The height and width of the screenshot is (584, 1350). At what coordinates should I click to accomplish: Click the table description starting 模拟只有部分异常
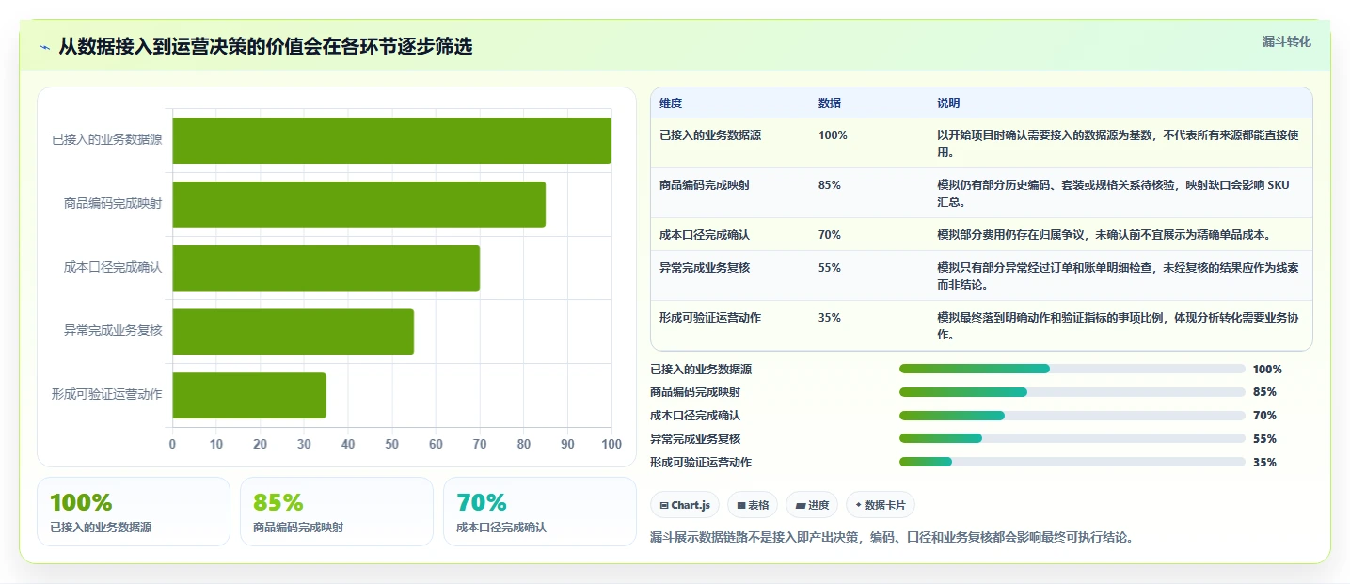coord(1119,276)
